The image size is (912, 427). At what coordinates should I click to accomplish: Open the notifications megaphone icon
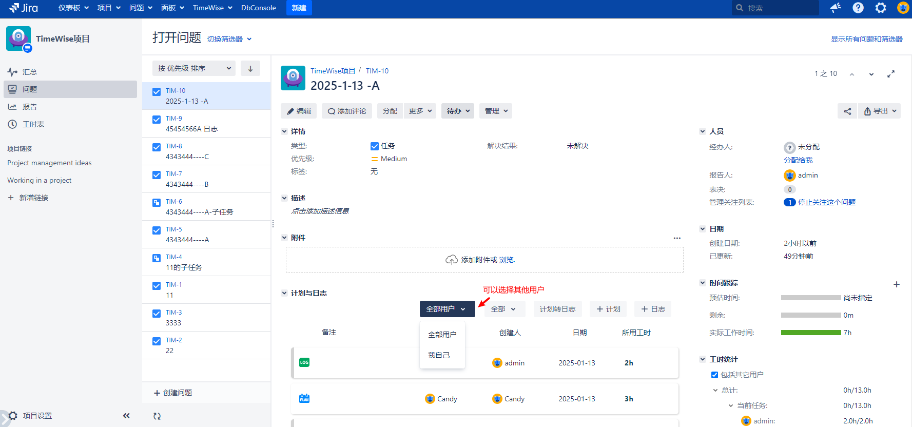[x=836, y=8]
